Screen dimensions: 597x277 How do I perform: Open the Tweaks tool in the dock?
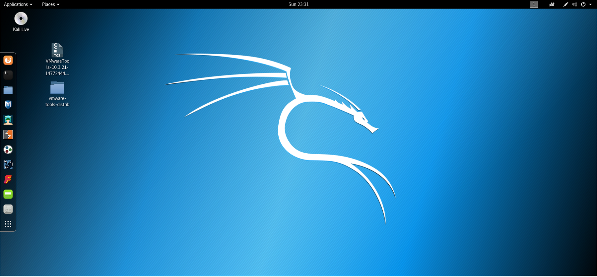click(x=8, y=209)
